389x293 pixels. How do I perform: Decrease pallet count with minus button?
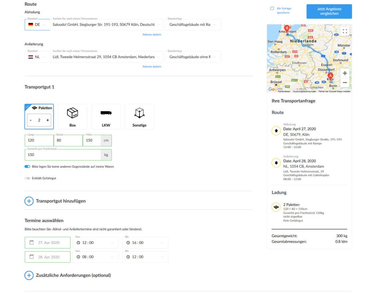[x=31, y=120]
